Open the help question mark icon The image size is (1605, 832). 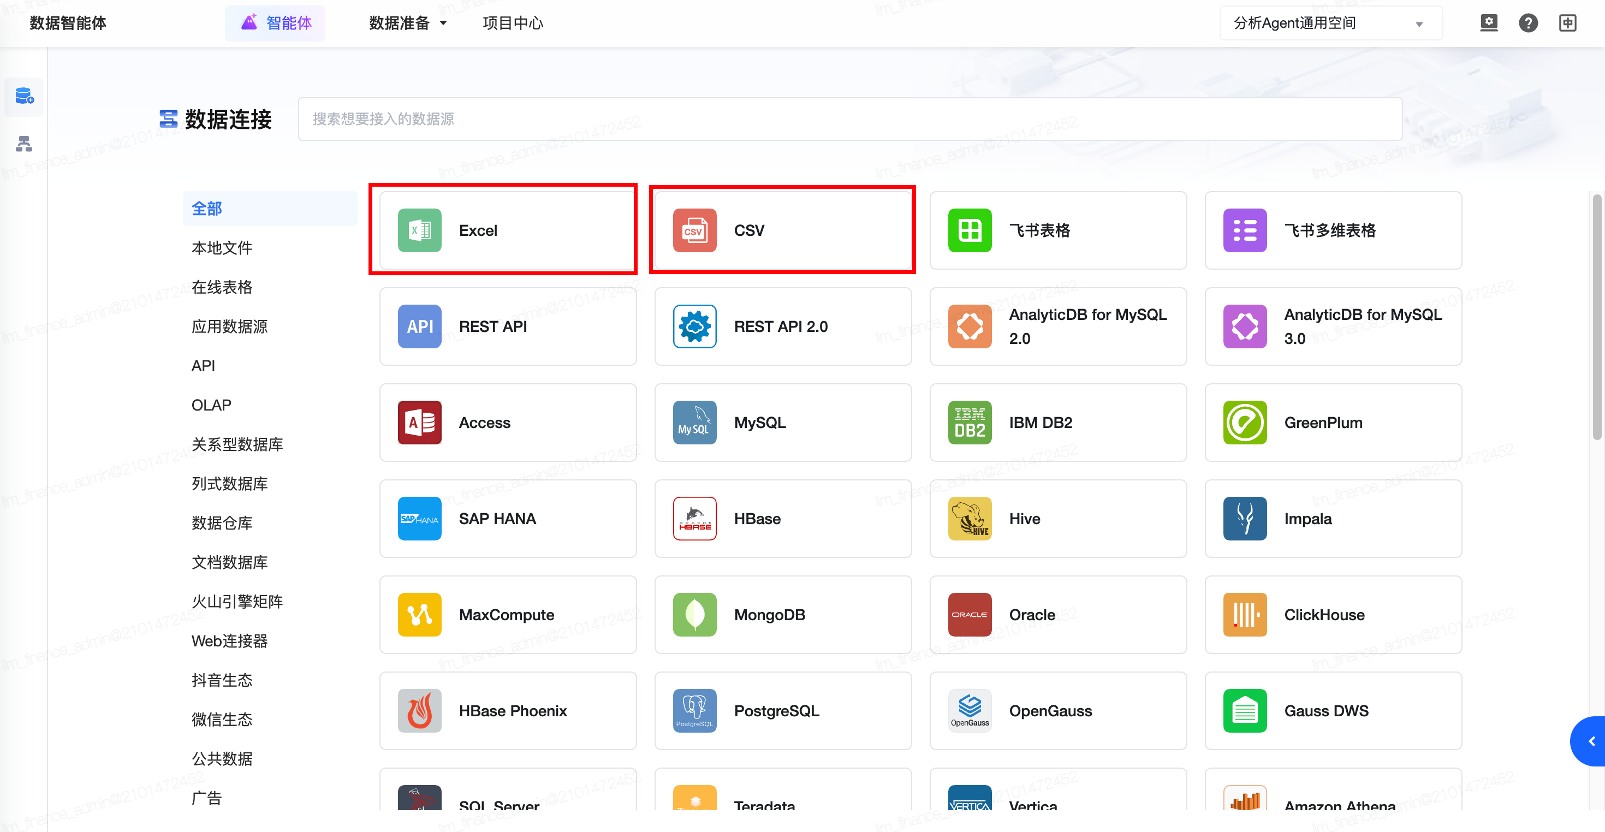[1527, 23]
